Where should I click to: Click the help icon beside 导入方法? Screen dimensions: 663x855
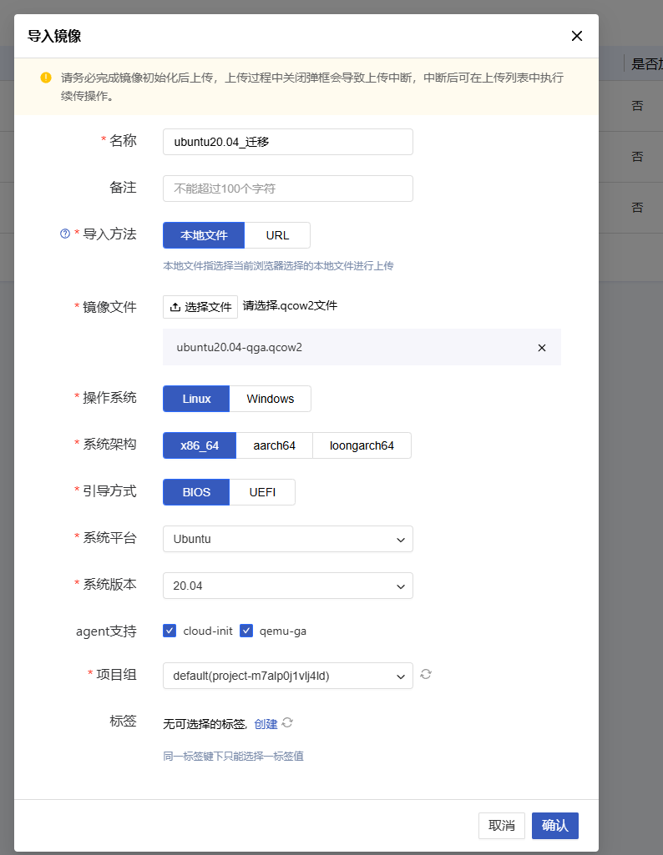coord(65,234)
